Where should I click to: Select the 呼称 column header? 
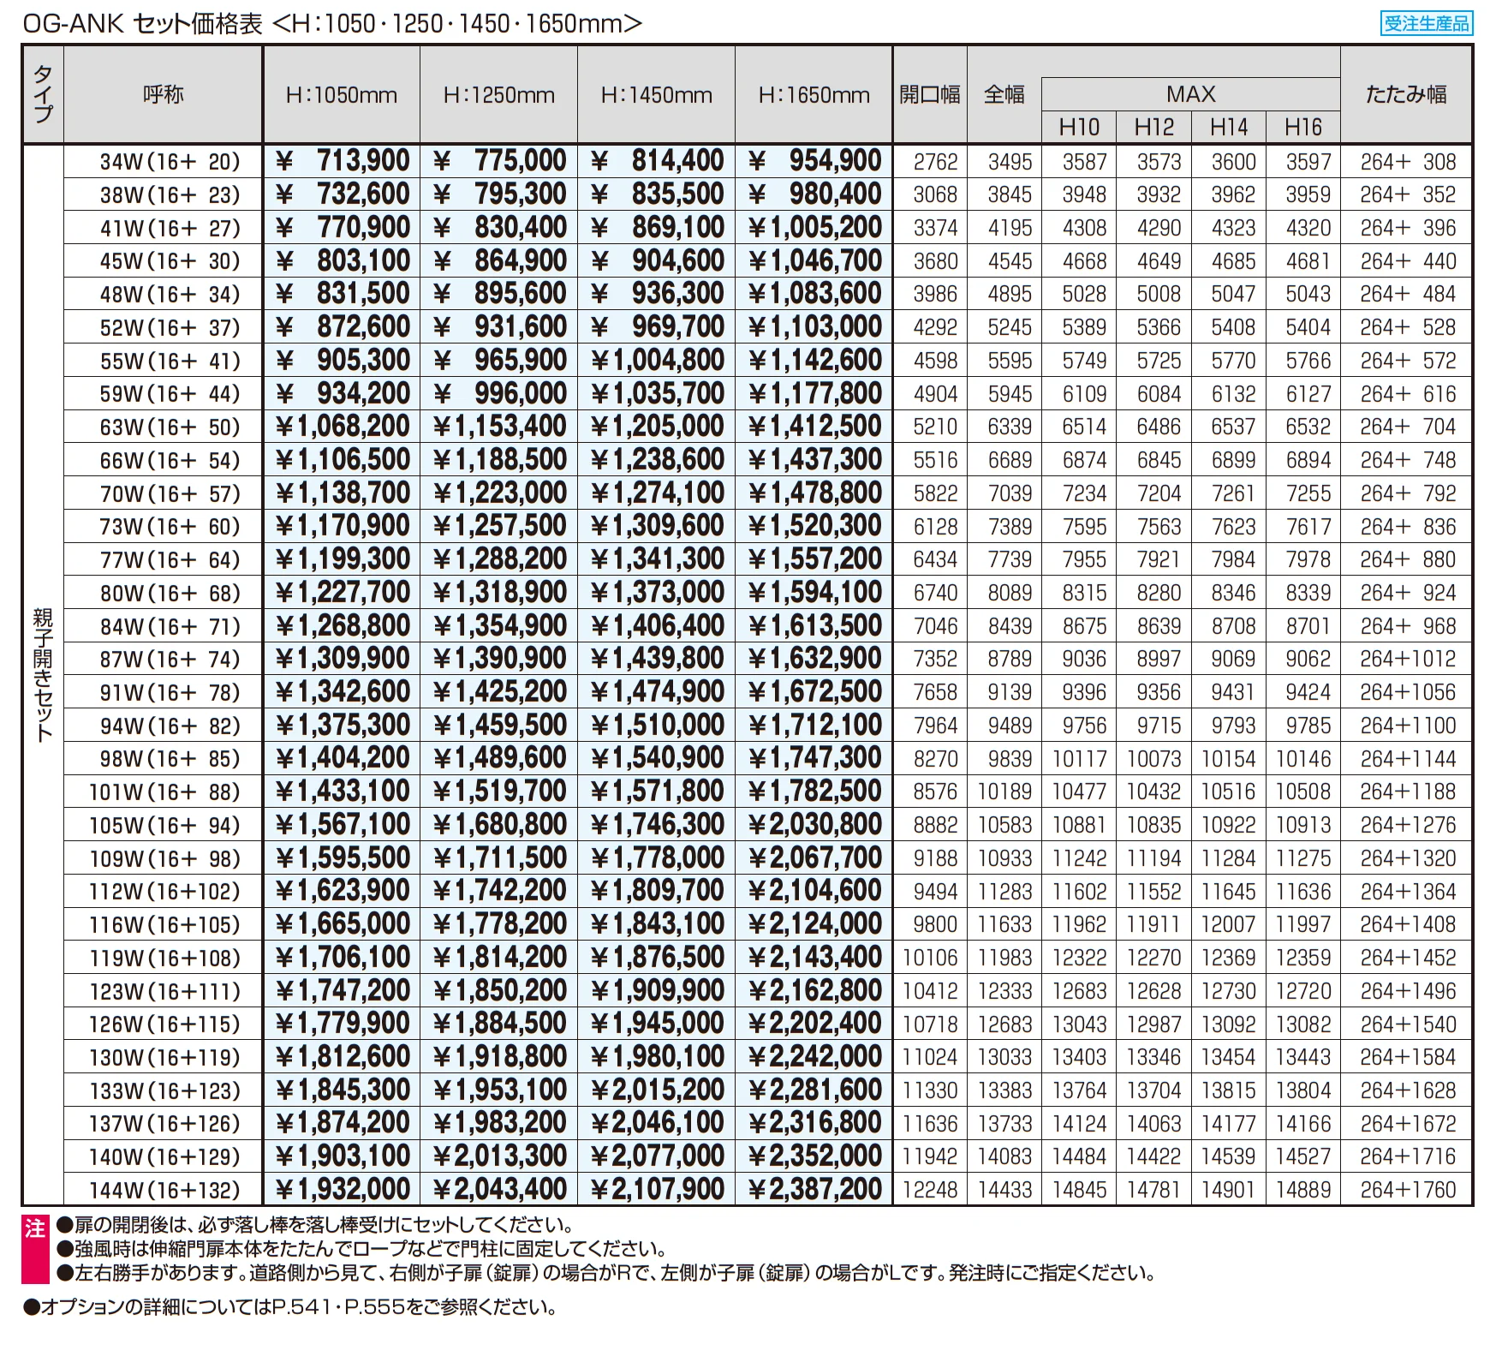164,94
